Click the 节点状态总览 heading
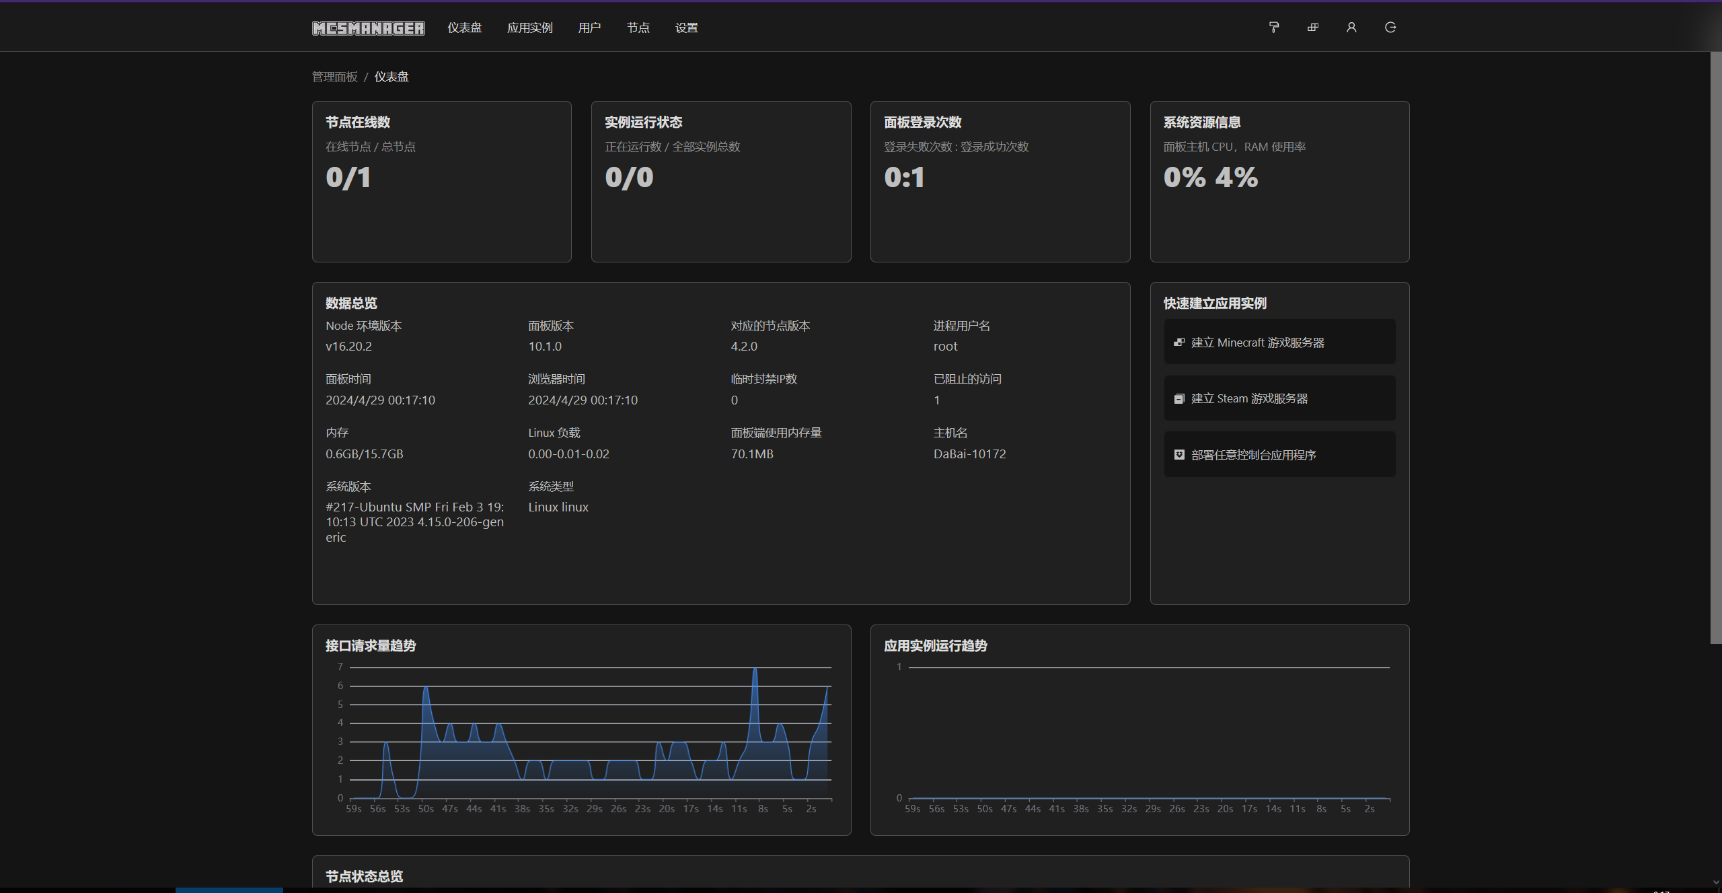 pos(364,877)
